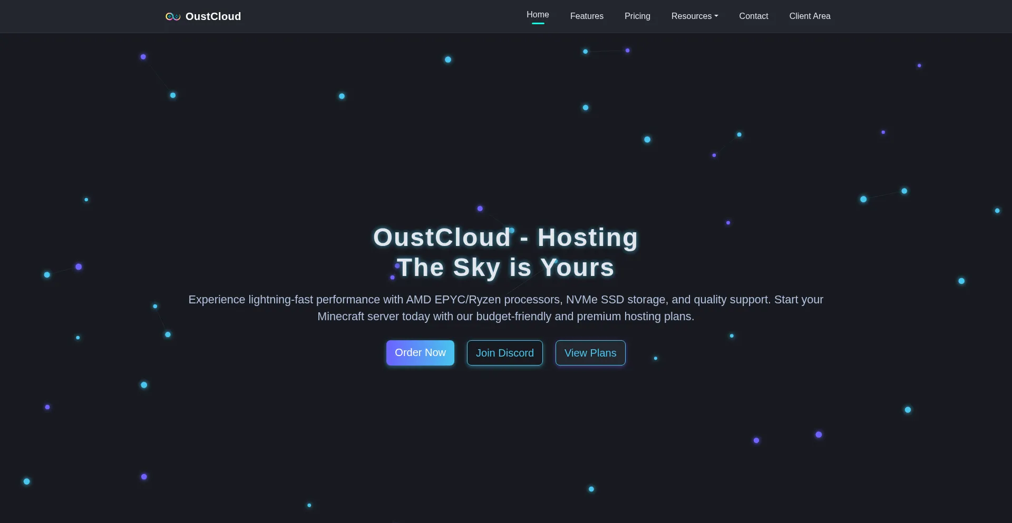Navigate to the Pricing page link

click(637, 16)
